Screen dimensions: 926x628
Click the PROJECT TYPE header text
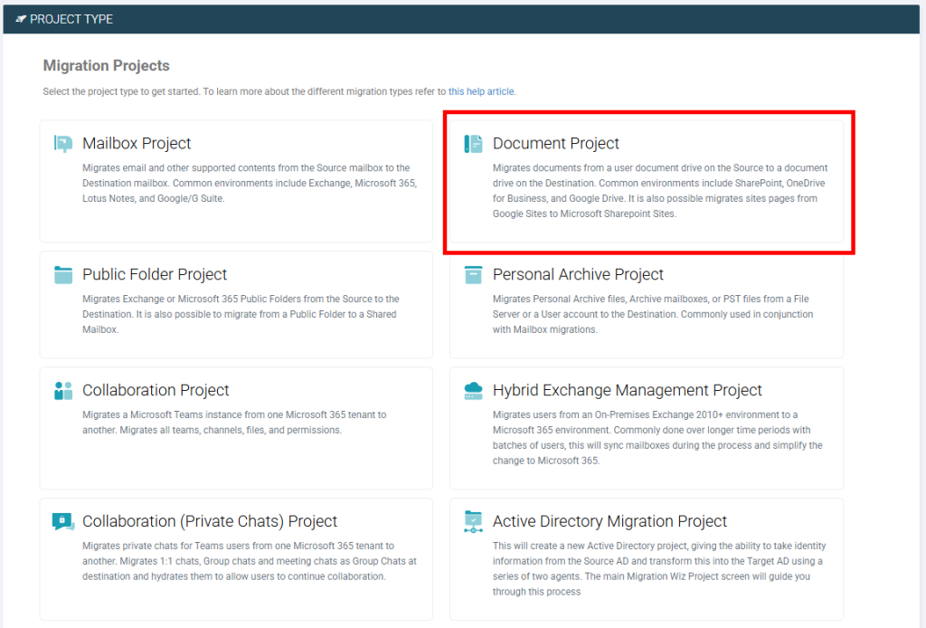[71, 20]
